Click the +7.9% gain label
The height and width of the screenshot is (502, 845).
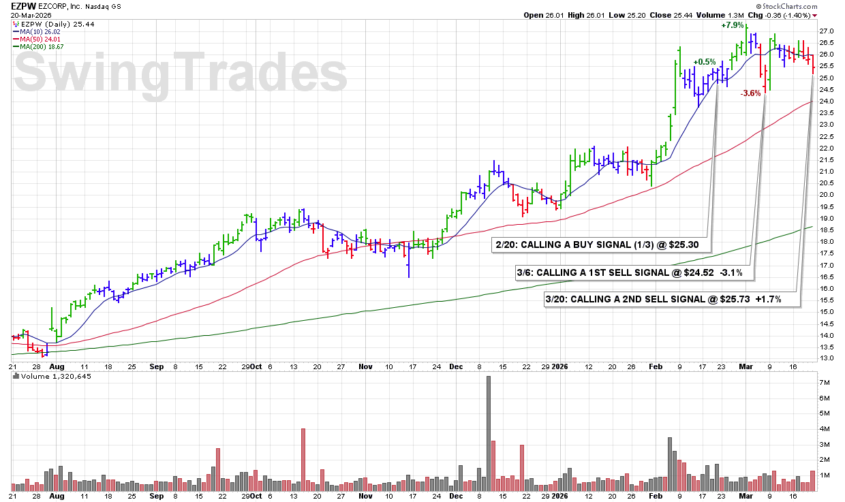[733, 26]
